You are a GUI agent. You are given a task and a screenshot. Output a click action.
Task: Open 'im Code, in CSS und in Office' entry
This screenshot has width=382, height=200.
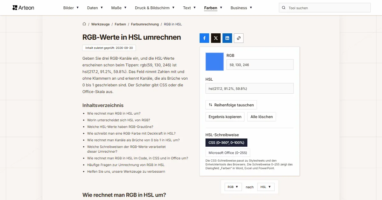138,158
